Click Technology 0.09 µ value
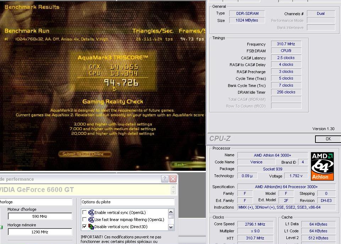The height and width of the screenshot is (244, 341). (247, 176)
